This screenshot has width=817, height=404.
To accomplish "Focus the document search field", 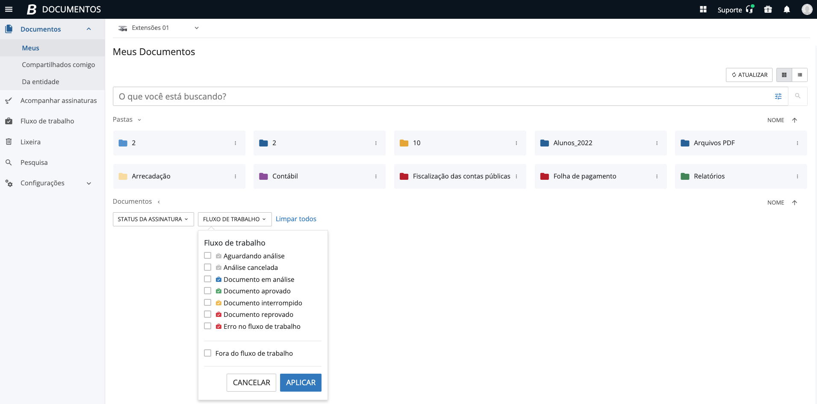I will pos(440,97).
